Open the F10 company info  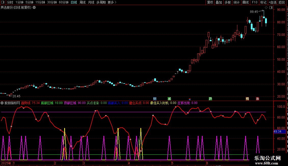[254, 2]
